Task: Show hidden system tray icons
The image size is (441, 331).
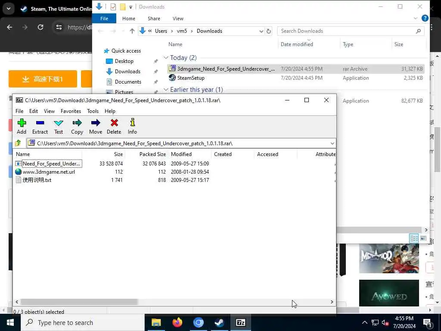Action: tap(364, 322)
